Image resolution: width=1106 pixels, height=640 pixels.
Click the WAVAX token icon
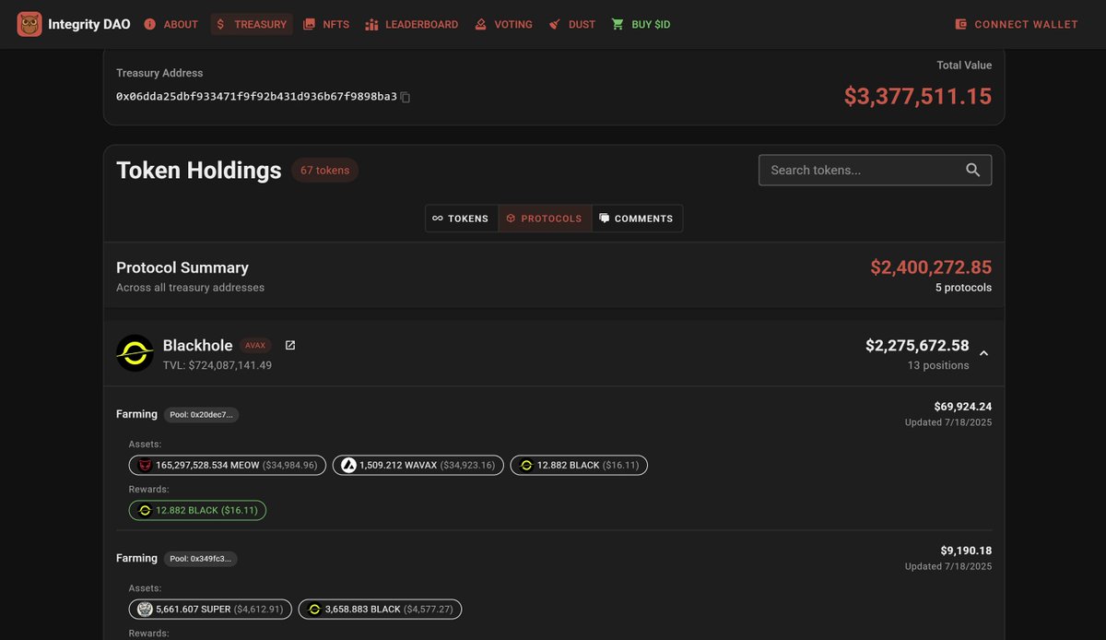348,465
